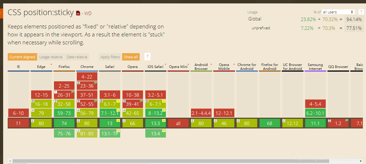Click the Show all button
This screenshot has height=164, width=366.
(131, 57)
